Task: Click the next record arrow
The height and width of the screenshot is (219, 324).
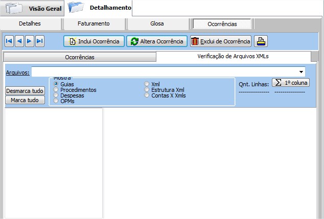Action: tap(30, 41)
